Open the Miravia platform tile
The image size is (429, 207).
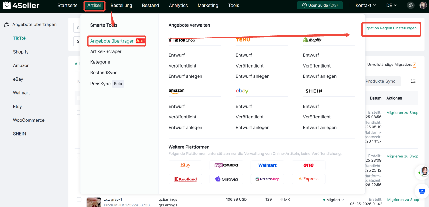(x=226, y=179)
